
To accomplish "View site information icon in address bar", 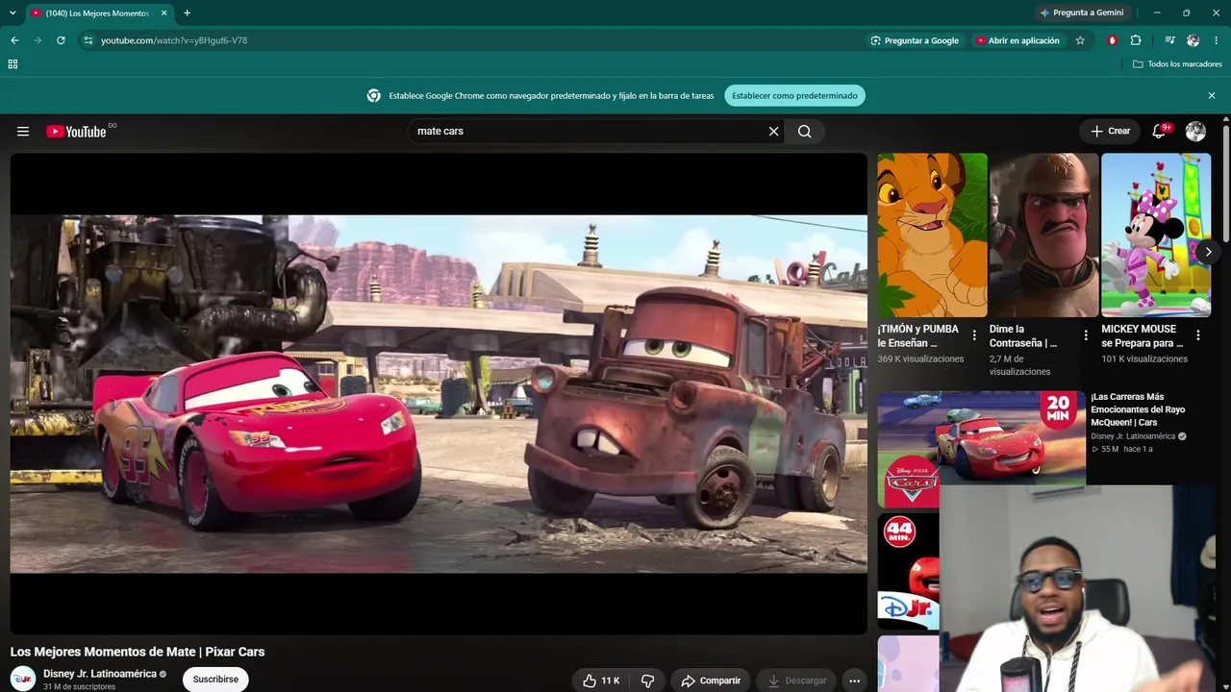I will pos(88,40).
